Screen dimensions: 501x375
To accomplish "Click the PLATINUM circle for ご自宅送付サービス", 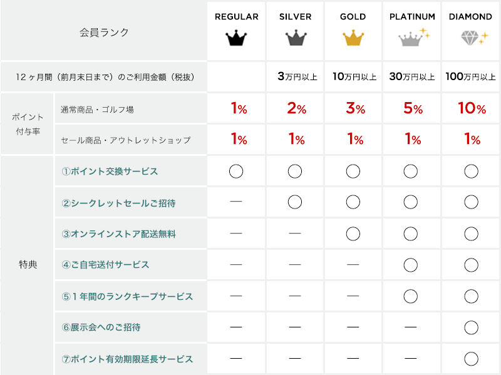I will coord(411,265).
